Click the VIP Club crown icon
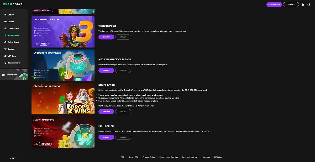Viewport: 315px width, 162px height. pyautogui.click(x=6, y=56)
